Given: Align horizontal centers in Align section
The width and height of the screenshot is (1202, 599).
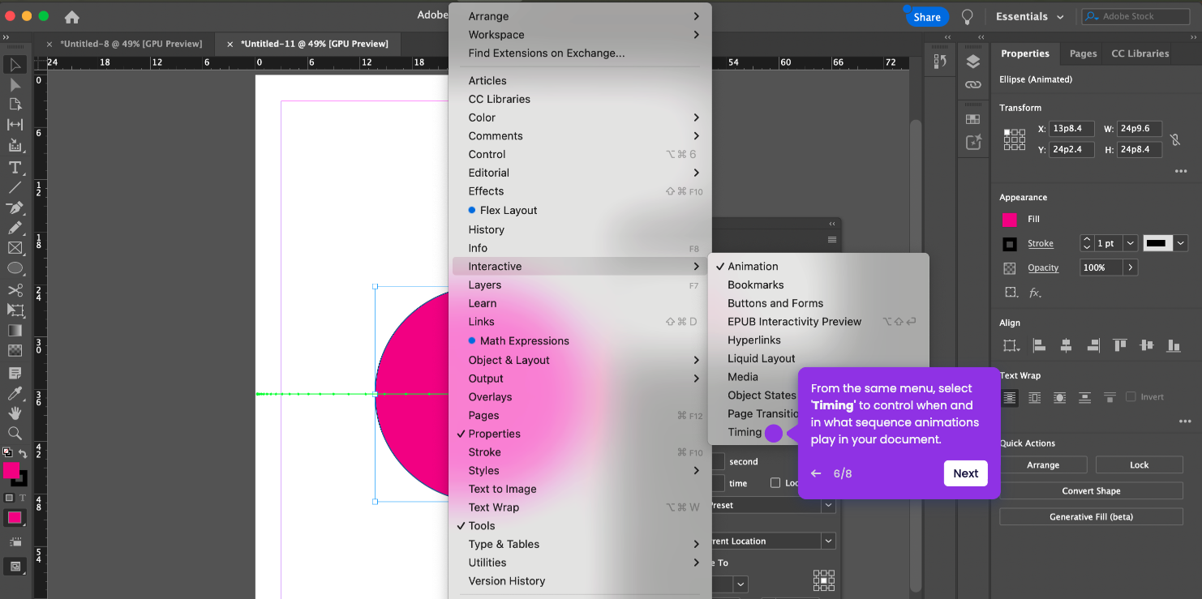Looking at the screenshot, I should click(x=1066, y=345).
